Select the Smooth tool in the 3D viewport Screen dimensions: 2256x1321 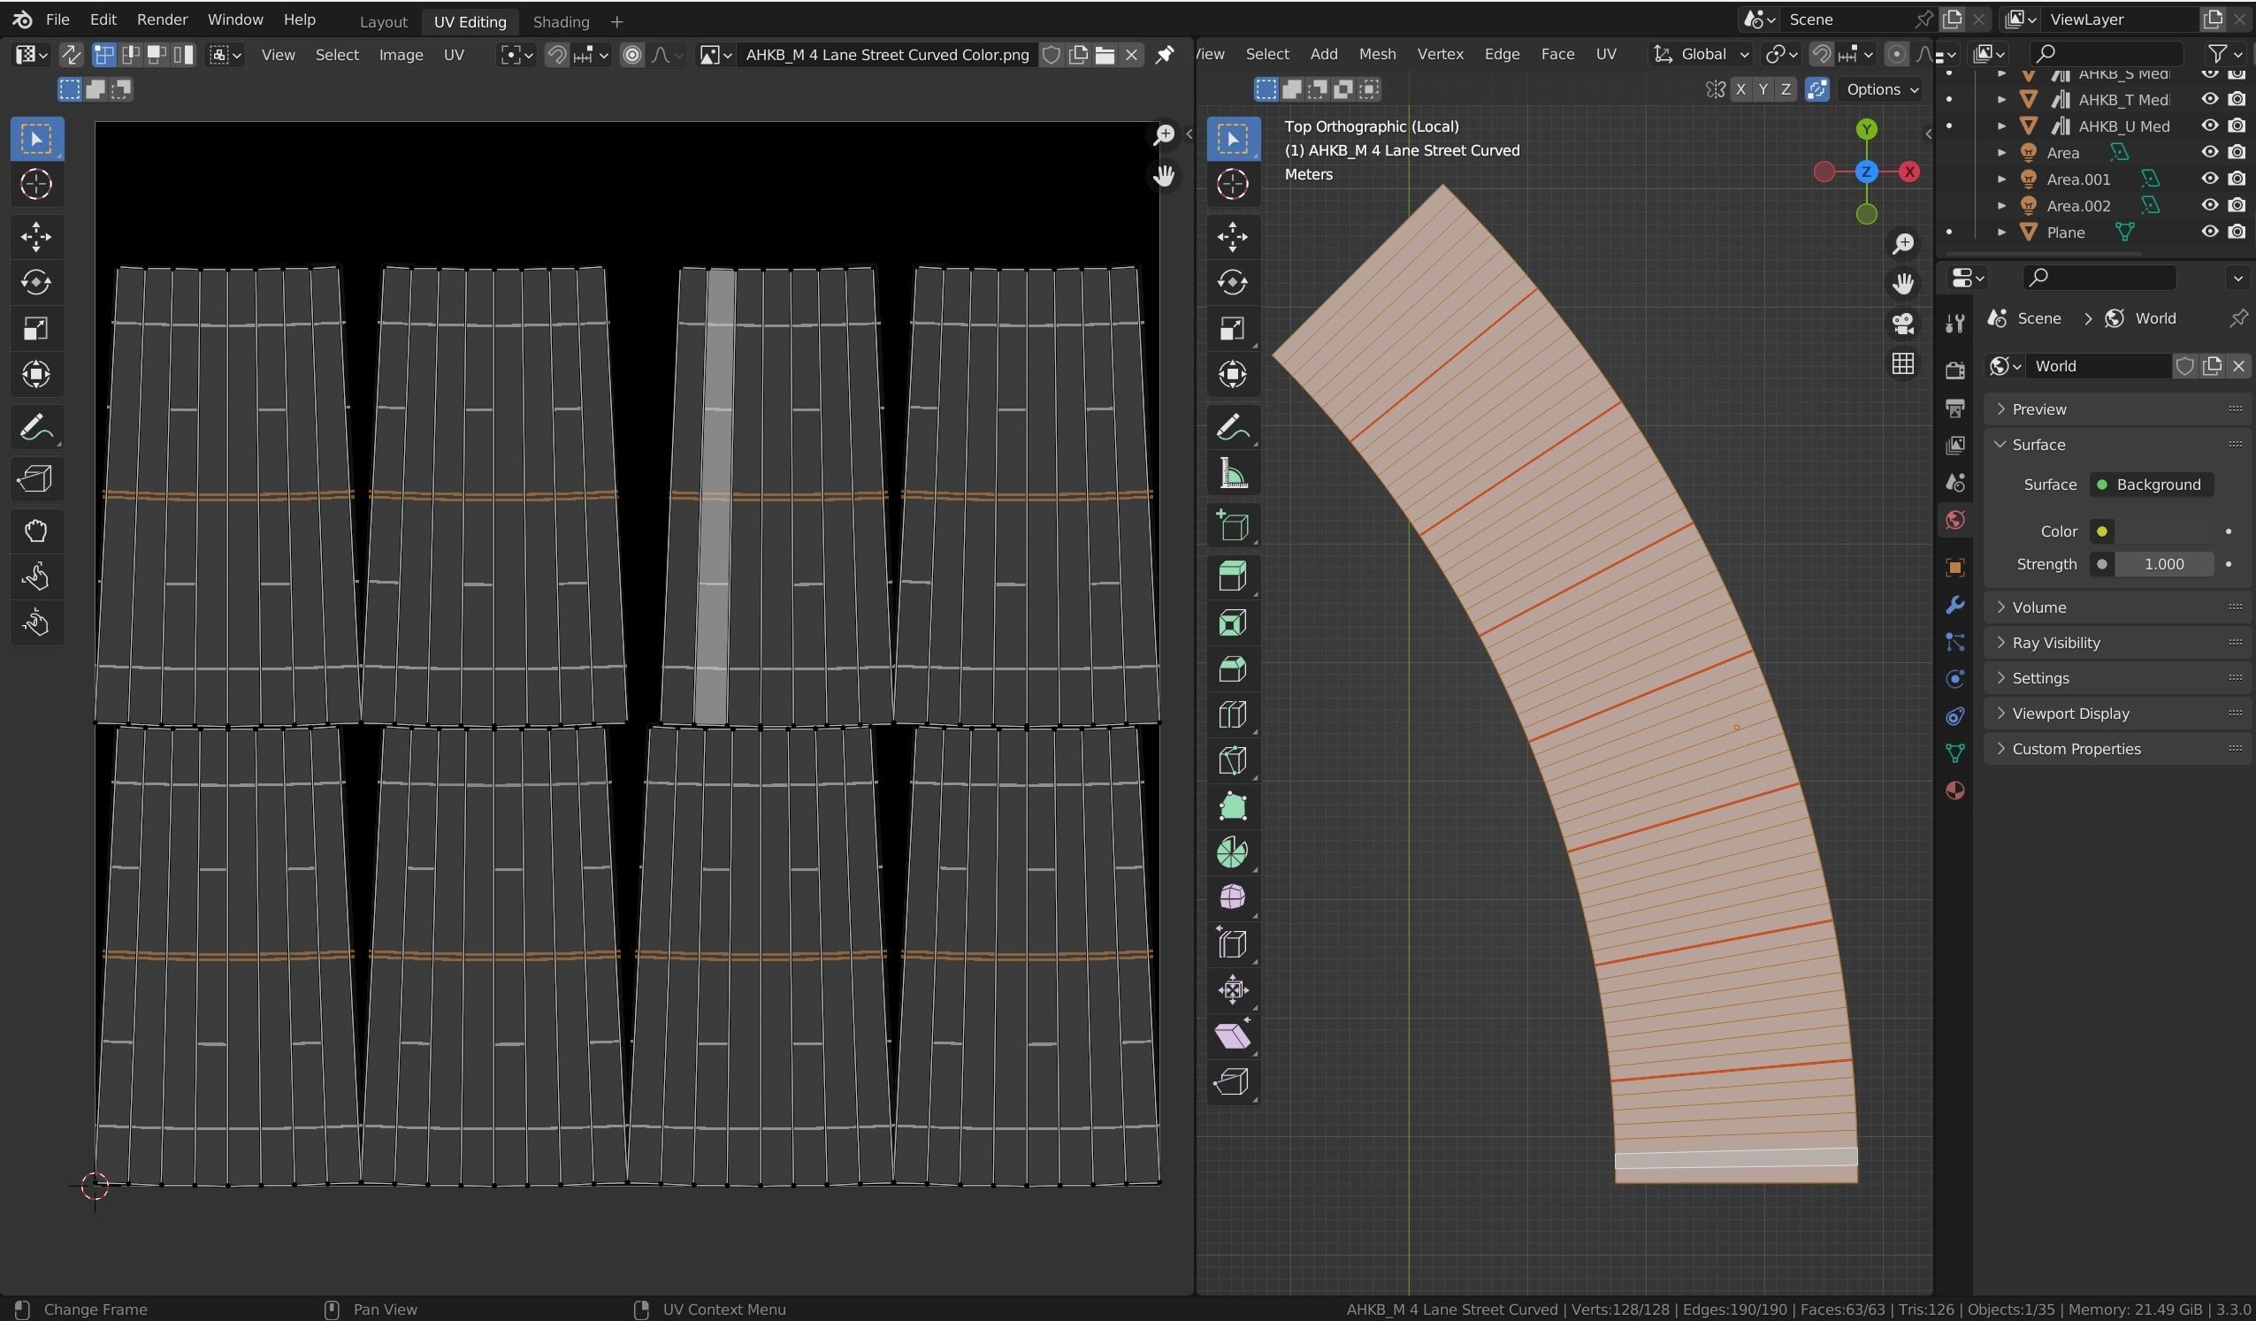click(1233, 897)
